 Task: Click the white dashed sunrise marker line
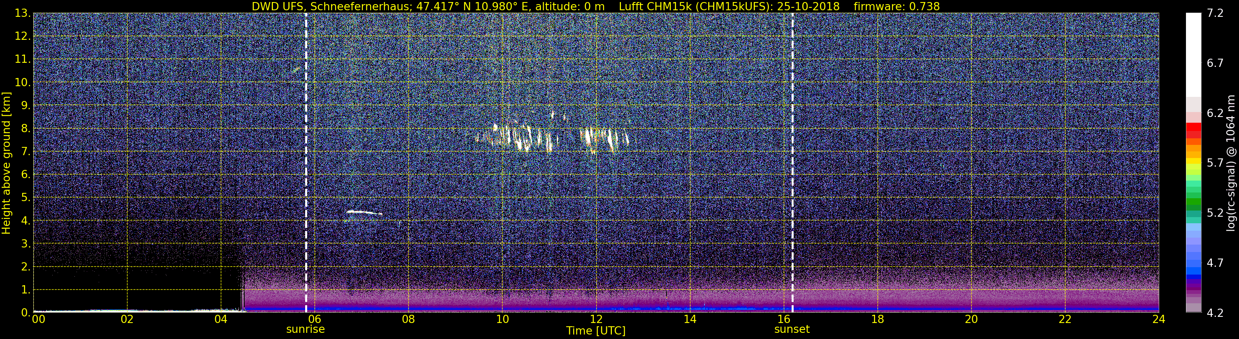point(306,163)
